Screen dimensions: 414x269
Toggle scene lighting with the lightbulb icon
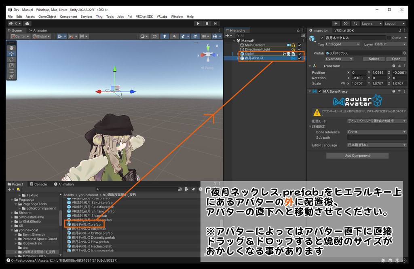coord(165,36)
